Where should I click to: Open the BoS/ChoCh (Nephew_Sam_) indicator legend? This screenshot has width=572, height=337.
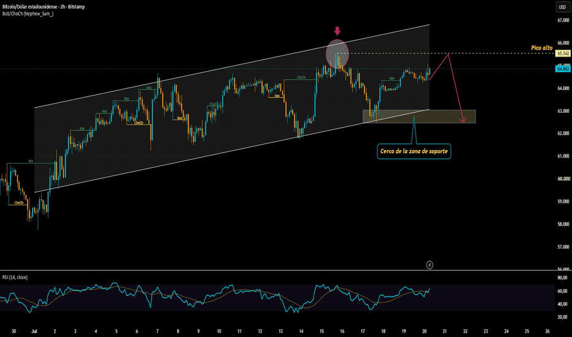pyautogui.click(x=28, y=14)
